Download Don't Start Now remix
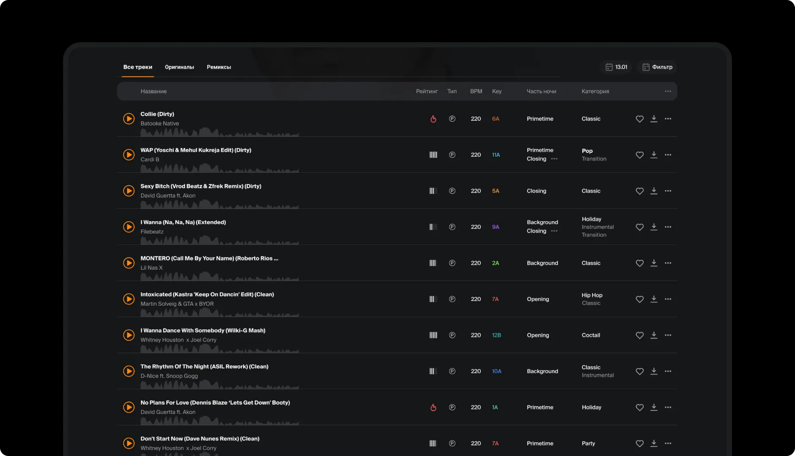 point(654,443)
